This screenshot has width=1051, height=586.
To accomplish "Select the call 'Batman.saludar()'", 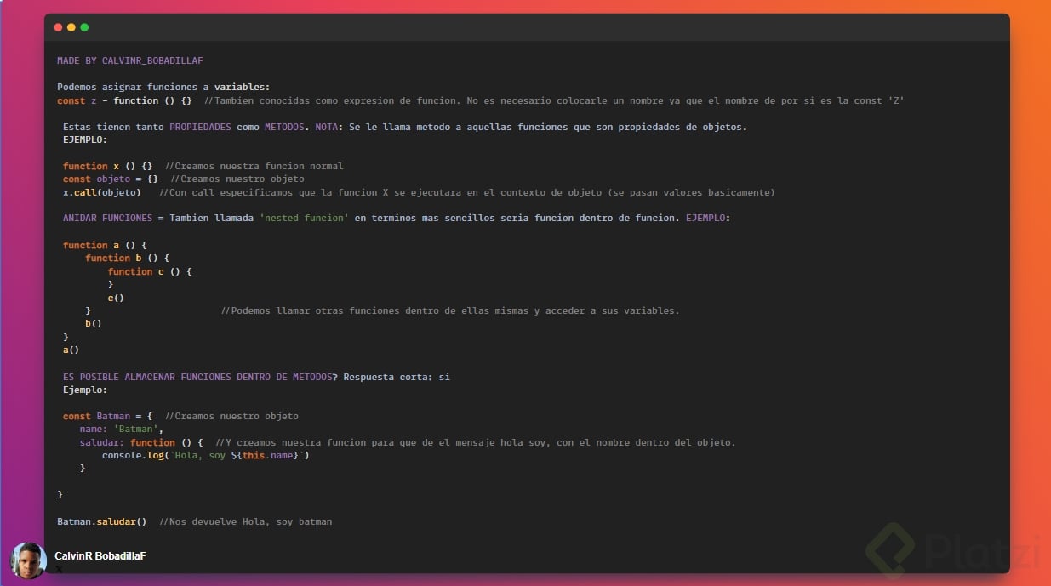I will point(102,521).
